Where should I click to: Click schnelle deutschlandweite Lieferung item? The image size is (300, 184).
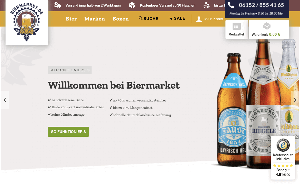[140, 115]
